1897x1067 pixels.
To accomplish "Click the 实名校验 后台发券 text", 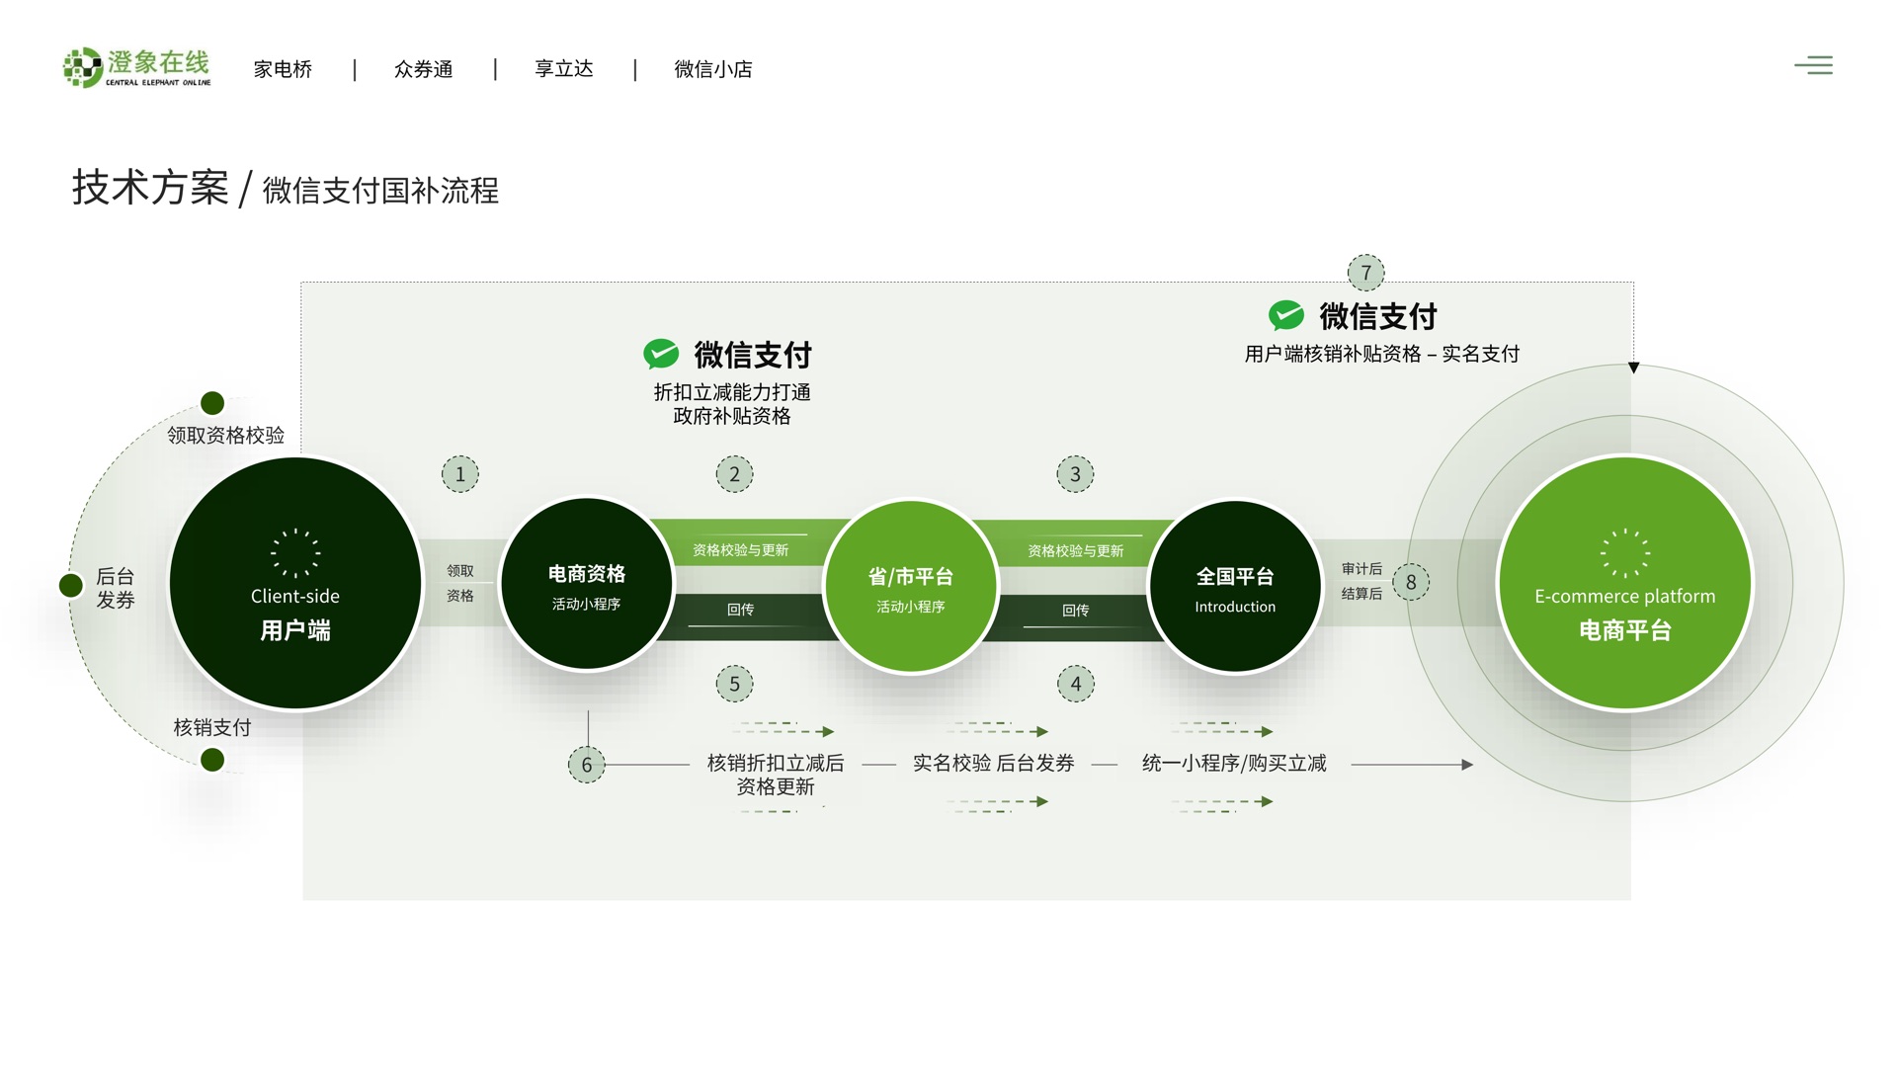I will [993, 764].
